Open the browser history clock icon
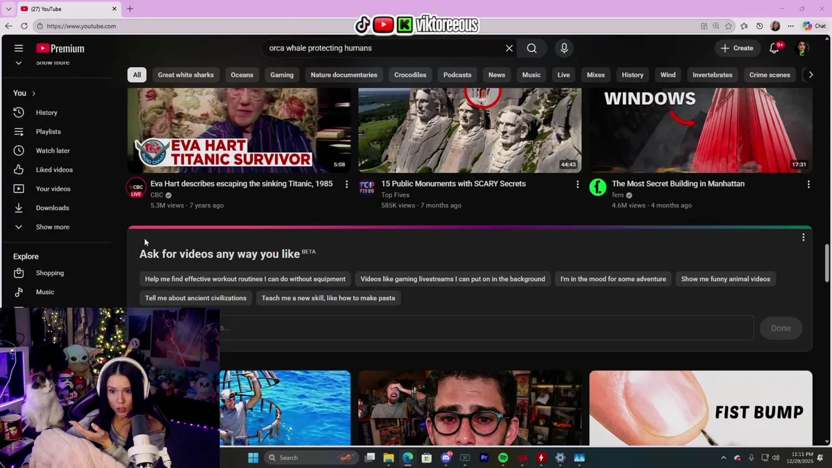 coord(759,26)
